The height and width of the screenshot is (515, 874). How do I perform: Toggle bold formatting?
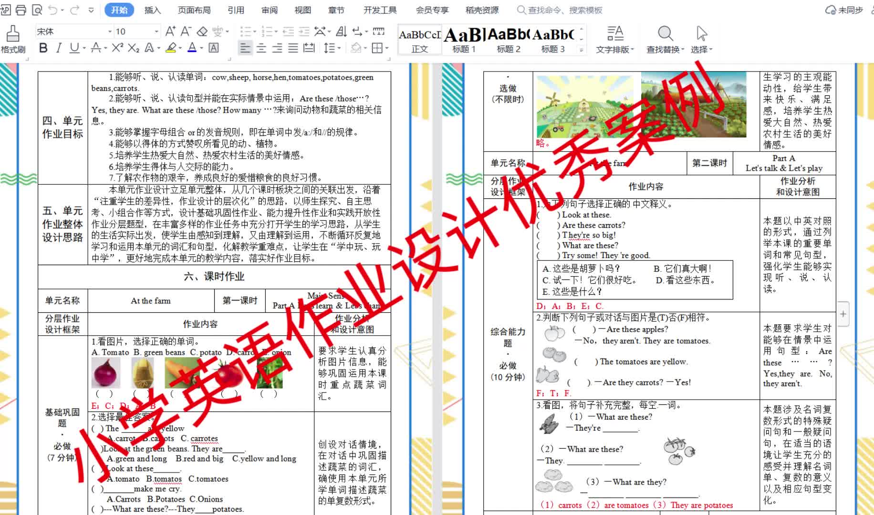[43, 48]
